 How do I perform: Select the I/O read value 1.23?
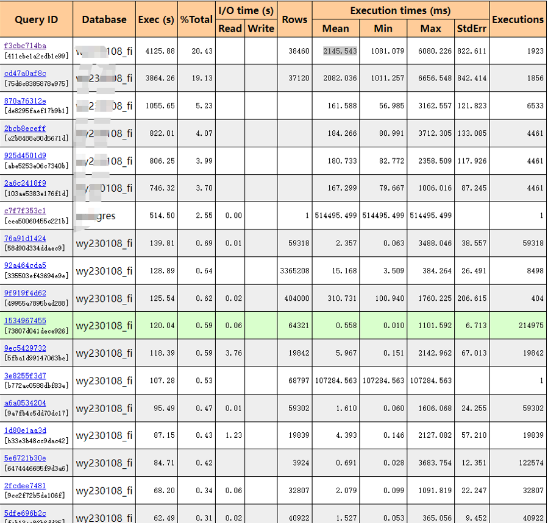coord(233,435)
